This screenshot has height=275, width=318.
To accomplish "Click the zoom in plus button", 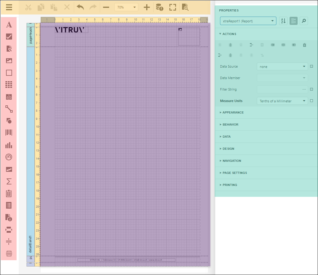I will 146,8.
